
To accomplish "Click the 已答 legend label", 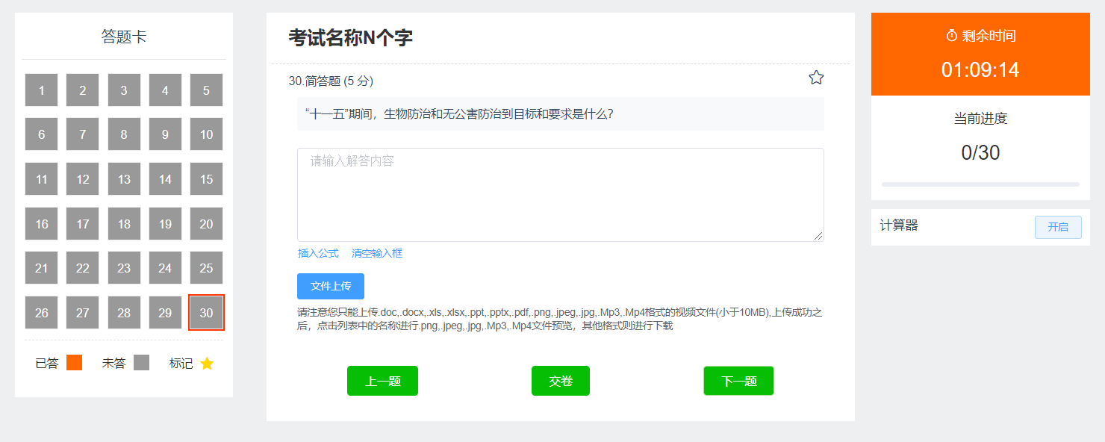I will (47, 364).
